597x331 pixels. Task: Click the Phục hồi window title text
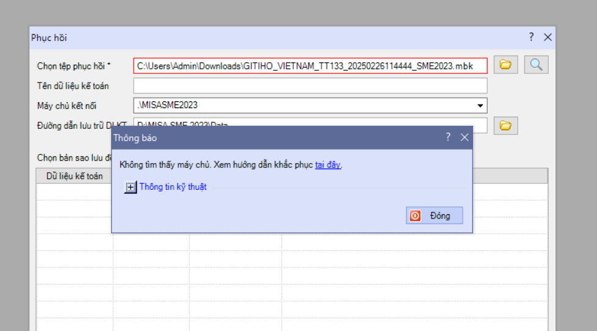tap(49, 38)
